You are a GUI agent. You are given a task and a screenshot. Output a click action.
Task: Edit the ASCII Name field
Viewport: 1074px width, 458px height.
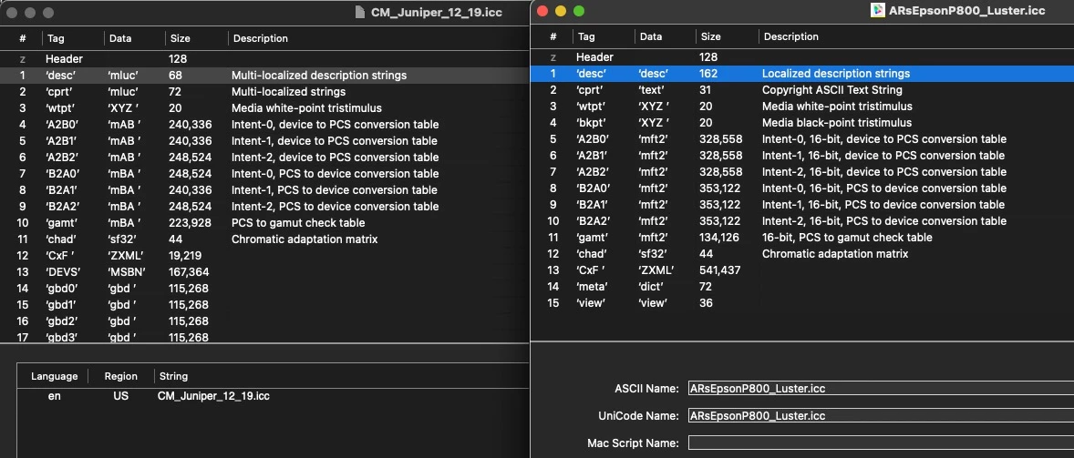(x=881, y=388)
